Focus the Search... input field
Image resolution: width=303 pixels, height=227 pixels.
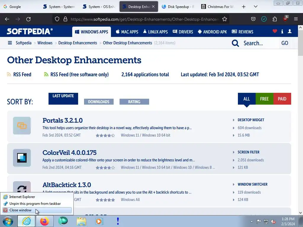260,43
